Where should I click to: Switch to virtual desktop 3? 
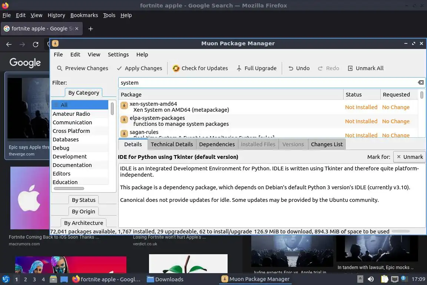coord(34,279)
